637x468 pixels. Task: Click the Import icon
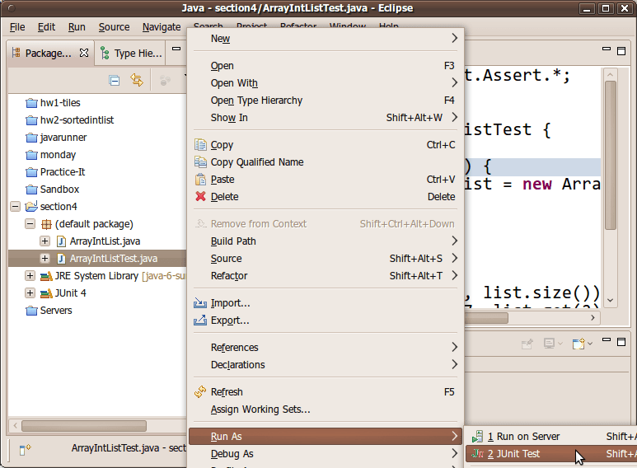click(200, 303)
